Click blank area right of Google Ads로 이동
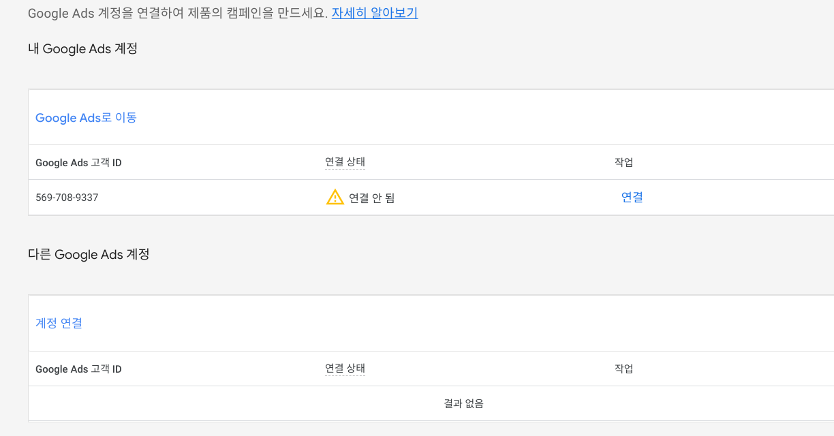 tap(477, 117)
